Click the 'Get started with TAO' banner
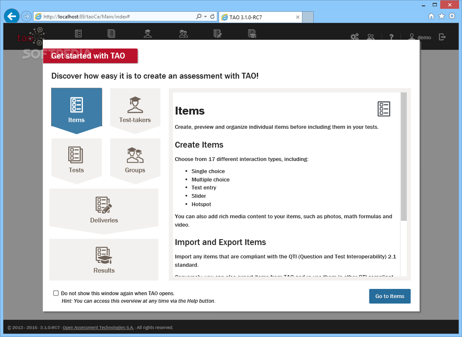The width and height of the screenshot is (462, 337). [x=90, y=56]
